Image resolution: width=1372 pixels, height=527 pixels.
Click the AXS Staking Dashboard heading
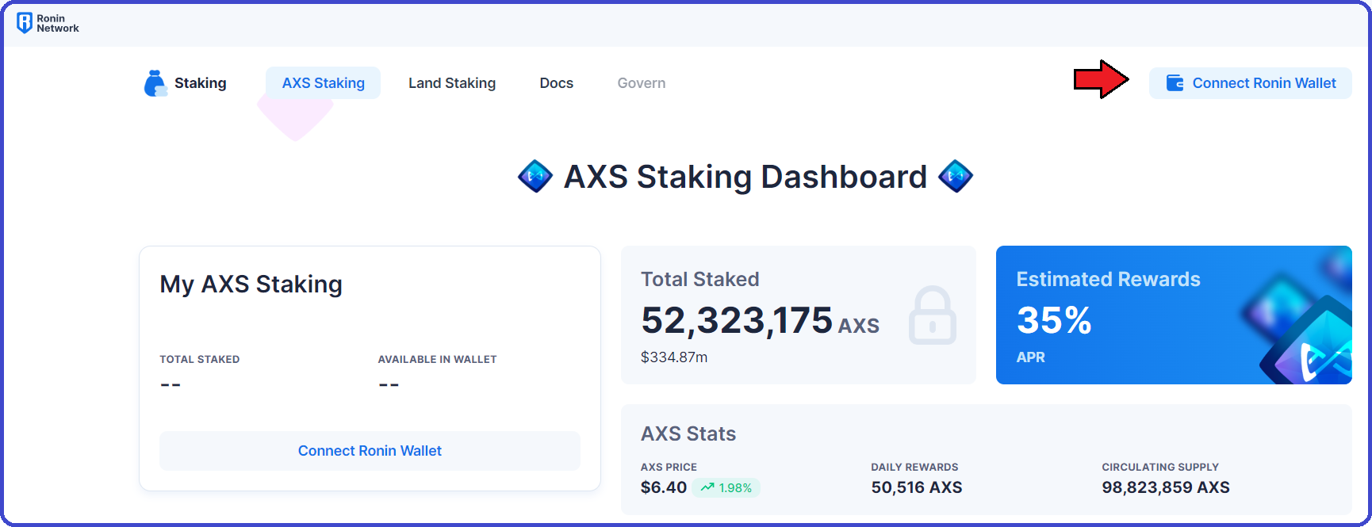tap(745, 177)
